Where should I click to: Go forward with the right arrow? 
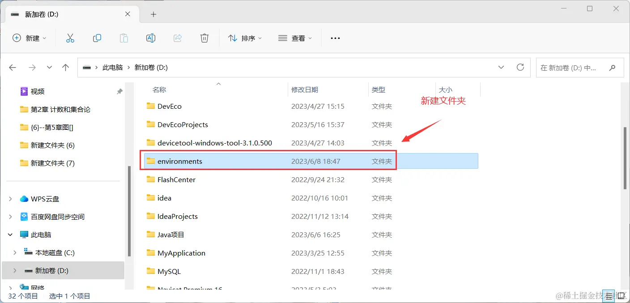(x=32, y=68)
